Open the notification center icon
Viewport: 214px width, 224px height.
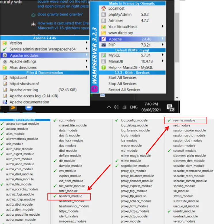pyautogui.click(x=170, y=108)
